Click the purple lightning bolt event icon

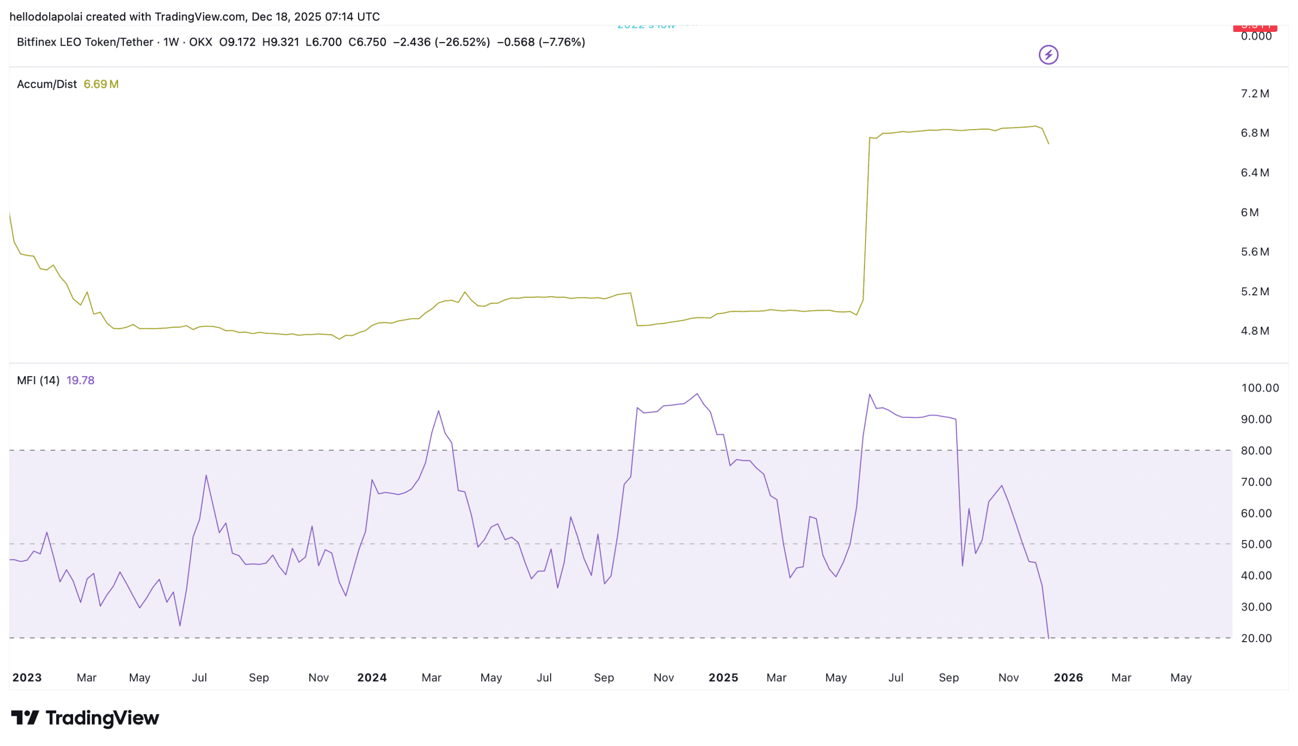[x=1048, y=55]
